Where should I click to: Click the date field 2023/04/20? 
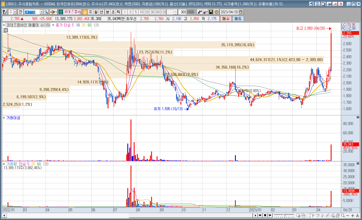pos(229,12)
